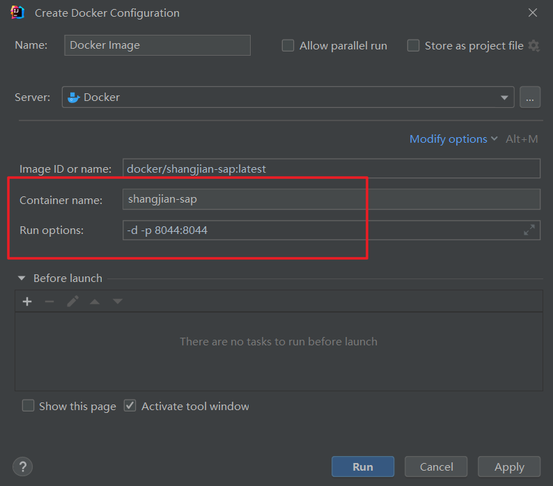This screenshot has height=486, width=553.
Task: Click the remove task minus icon
Action: coord(49,301)
